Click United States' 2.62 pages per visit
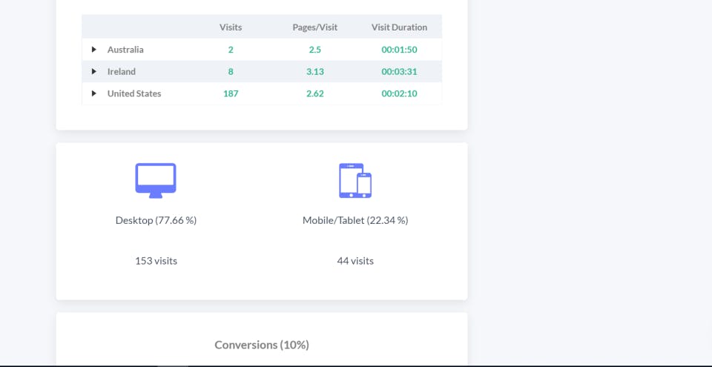712x367 pixels. pos(314,93)
